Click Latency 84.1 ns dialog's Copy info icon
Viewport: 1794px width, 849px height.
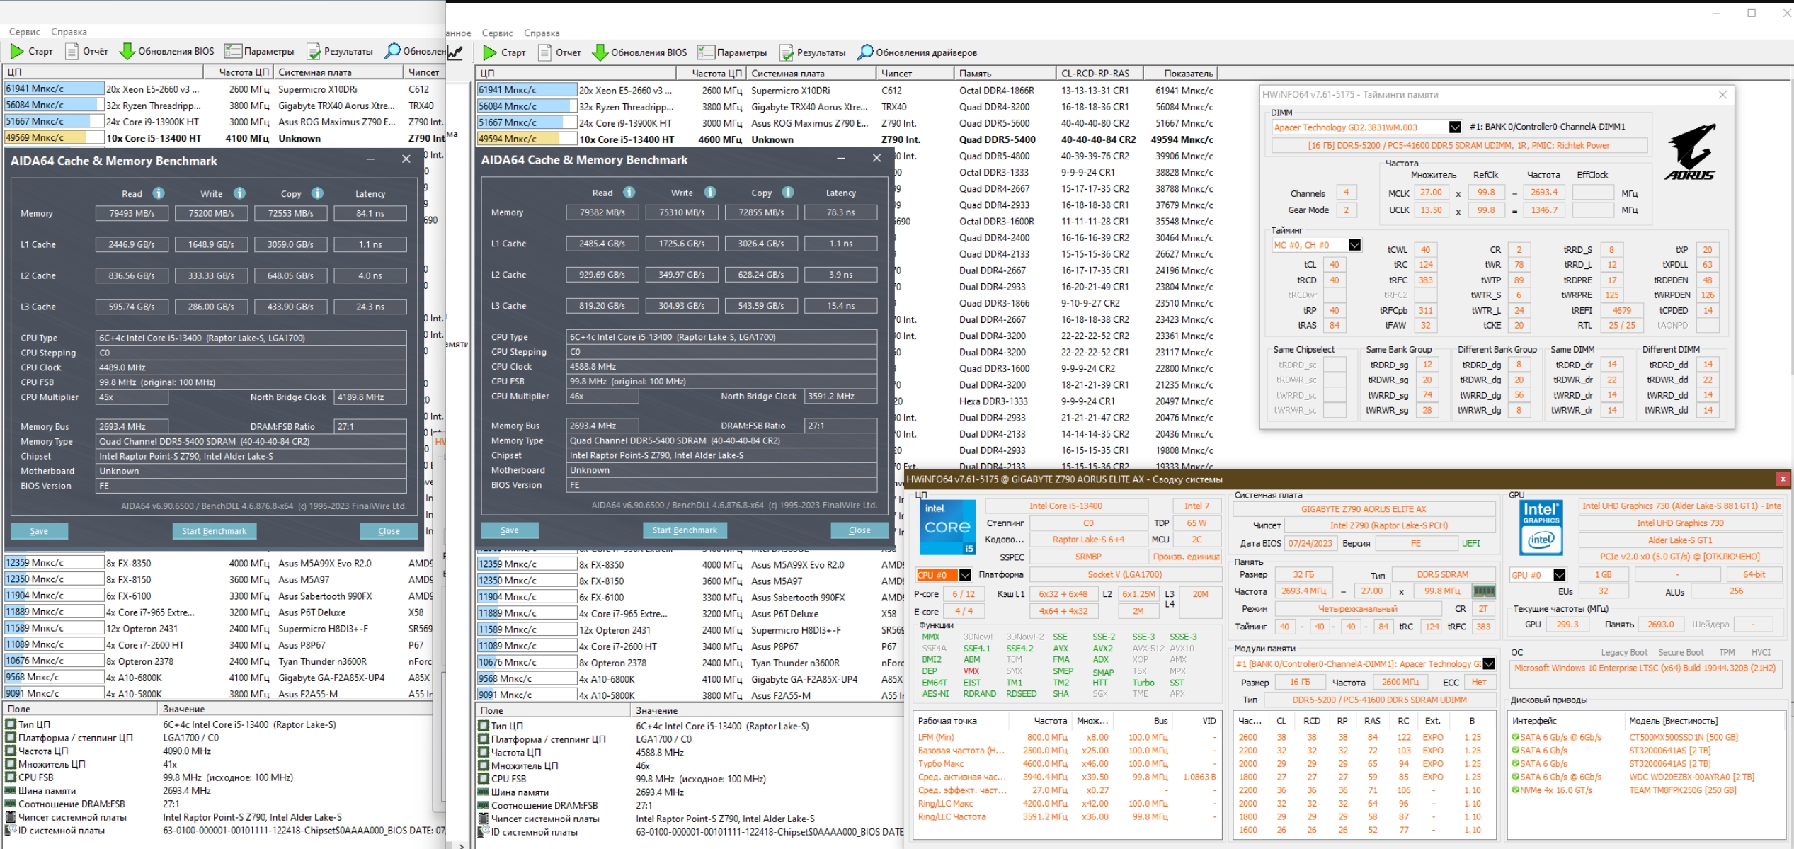pos(317,193)
